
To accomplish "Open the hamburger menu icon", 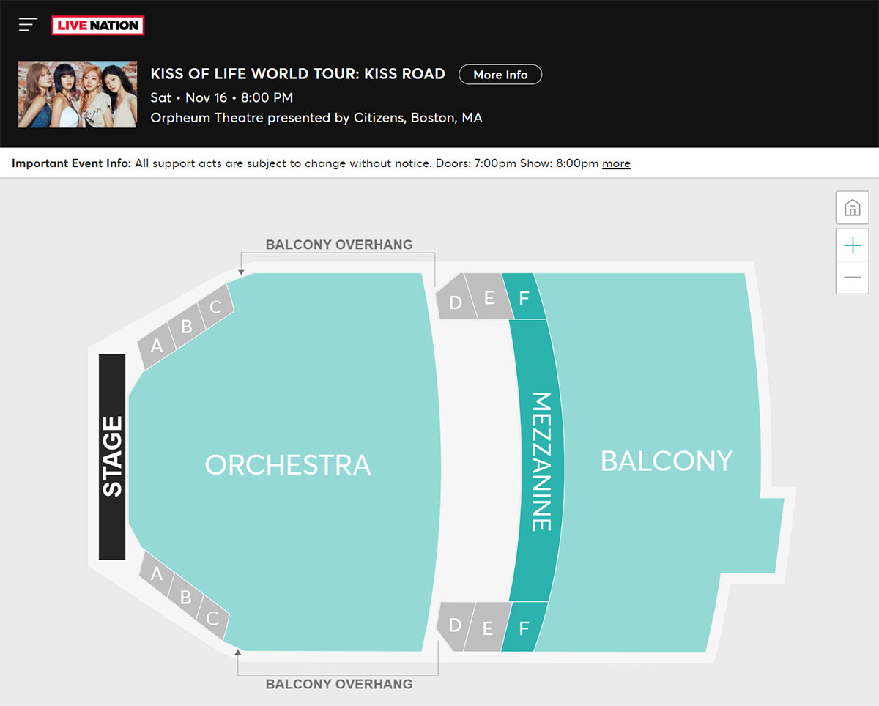I will pos(28,25).
